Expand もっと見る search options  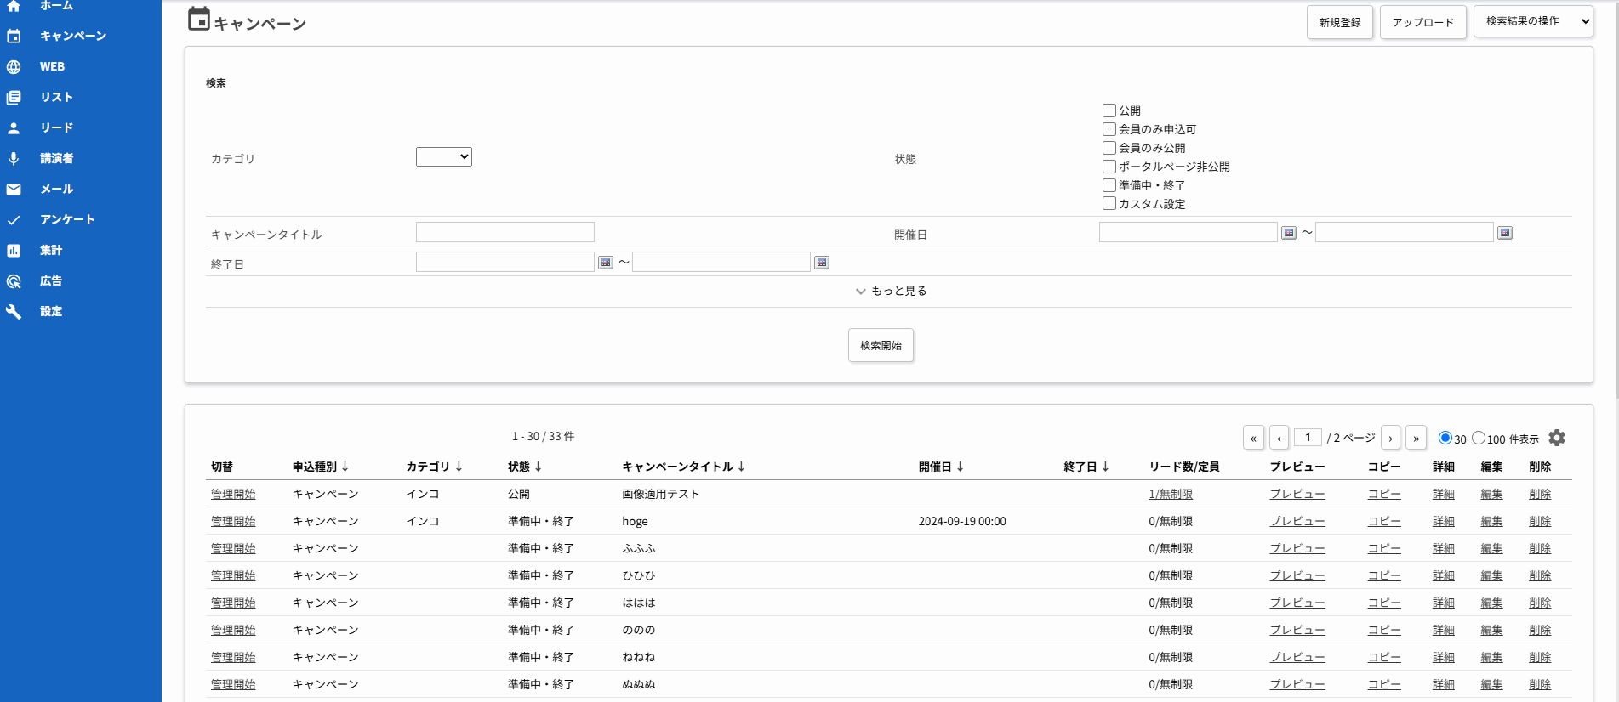click(891, 291)
